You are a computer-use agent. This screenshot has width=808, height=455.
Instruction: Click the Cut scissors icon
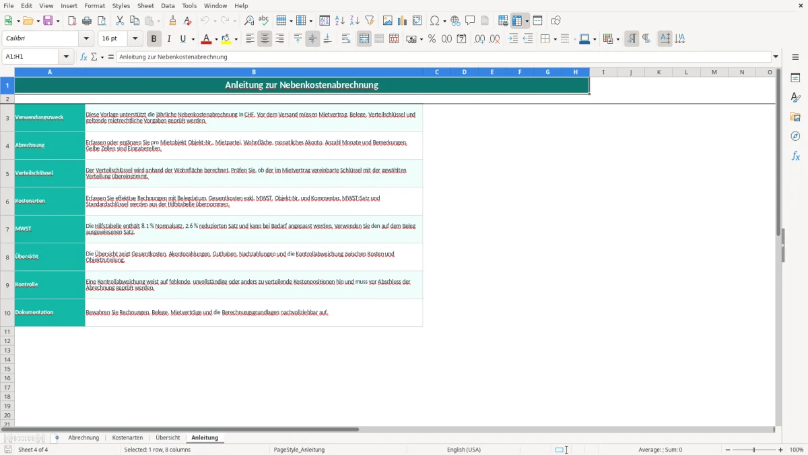coord(120,21)
